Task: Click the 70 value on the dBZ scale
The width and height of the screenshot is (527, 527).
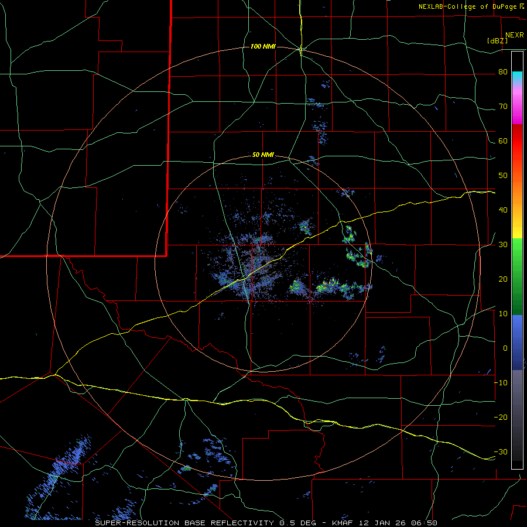Action: [x=503, y=107]
